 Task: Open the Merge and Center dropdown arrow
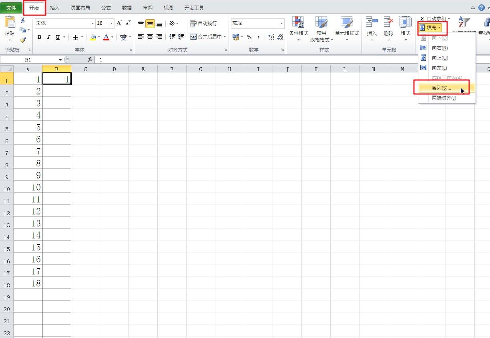(225, 37)
